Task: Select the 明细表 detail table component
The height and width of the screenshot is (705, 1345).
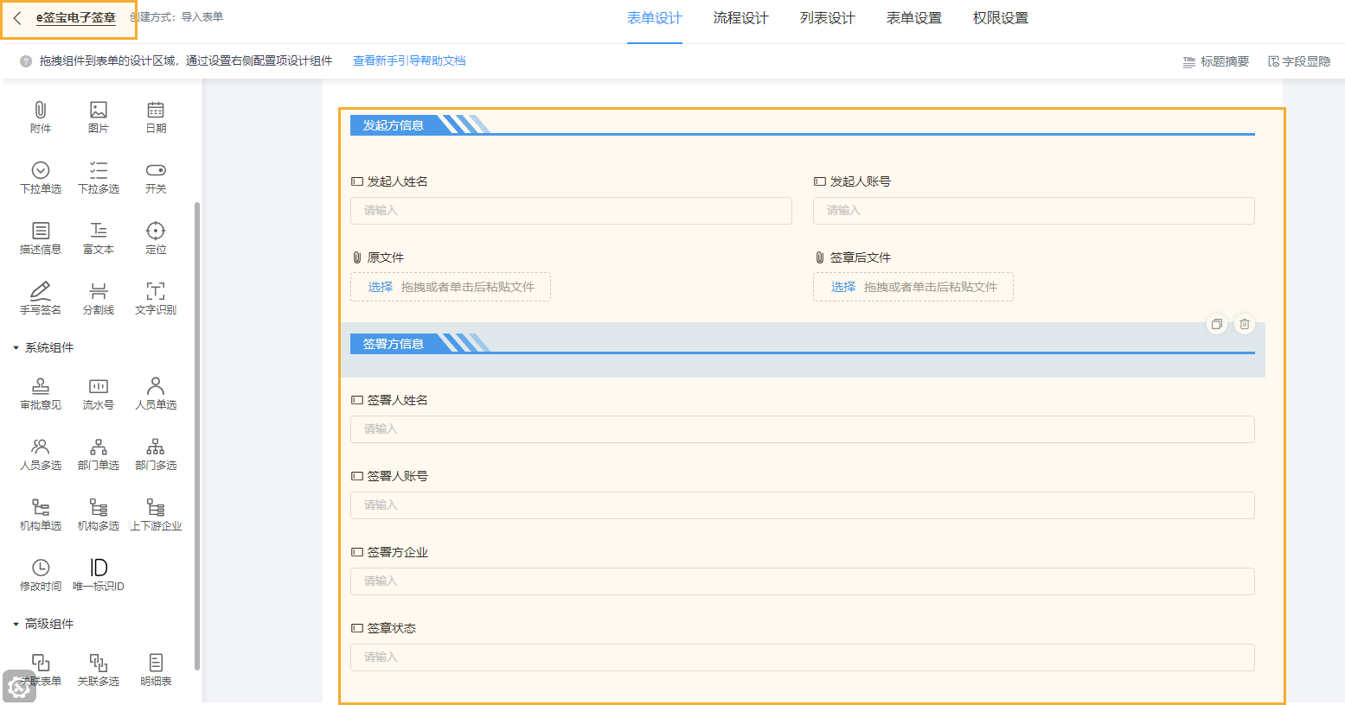Action: click(156, 670)
